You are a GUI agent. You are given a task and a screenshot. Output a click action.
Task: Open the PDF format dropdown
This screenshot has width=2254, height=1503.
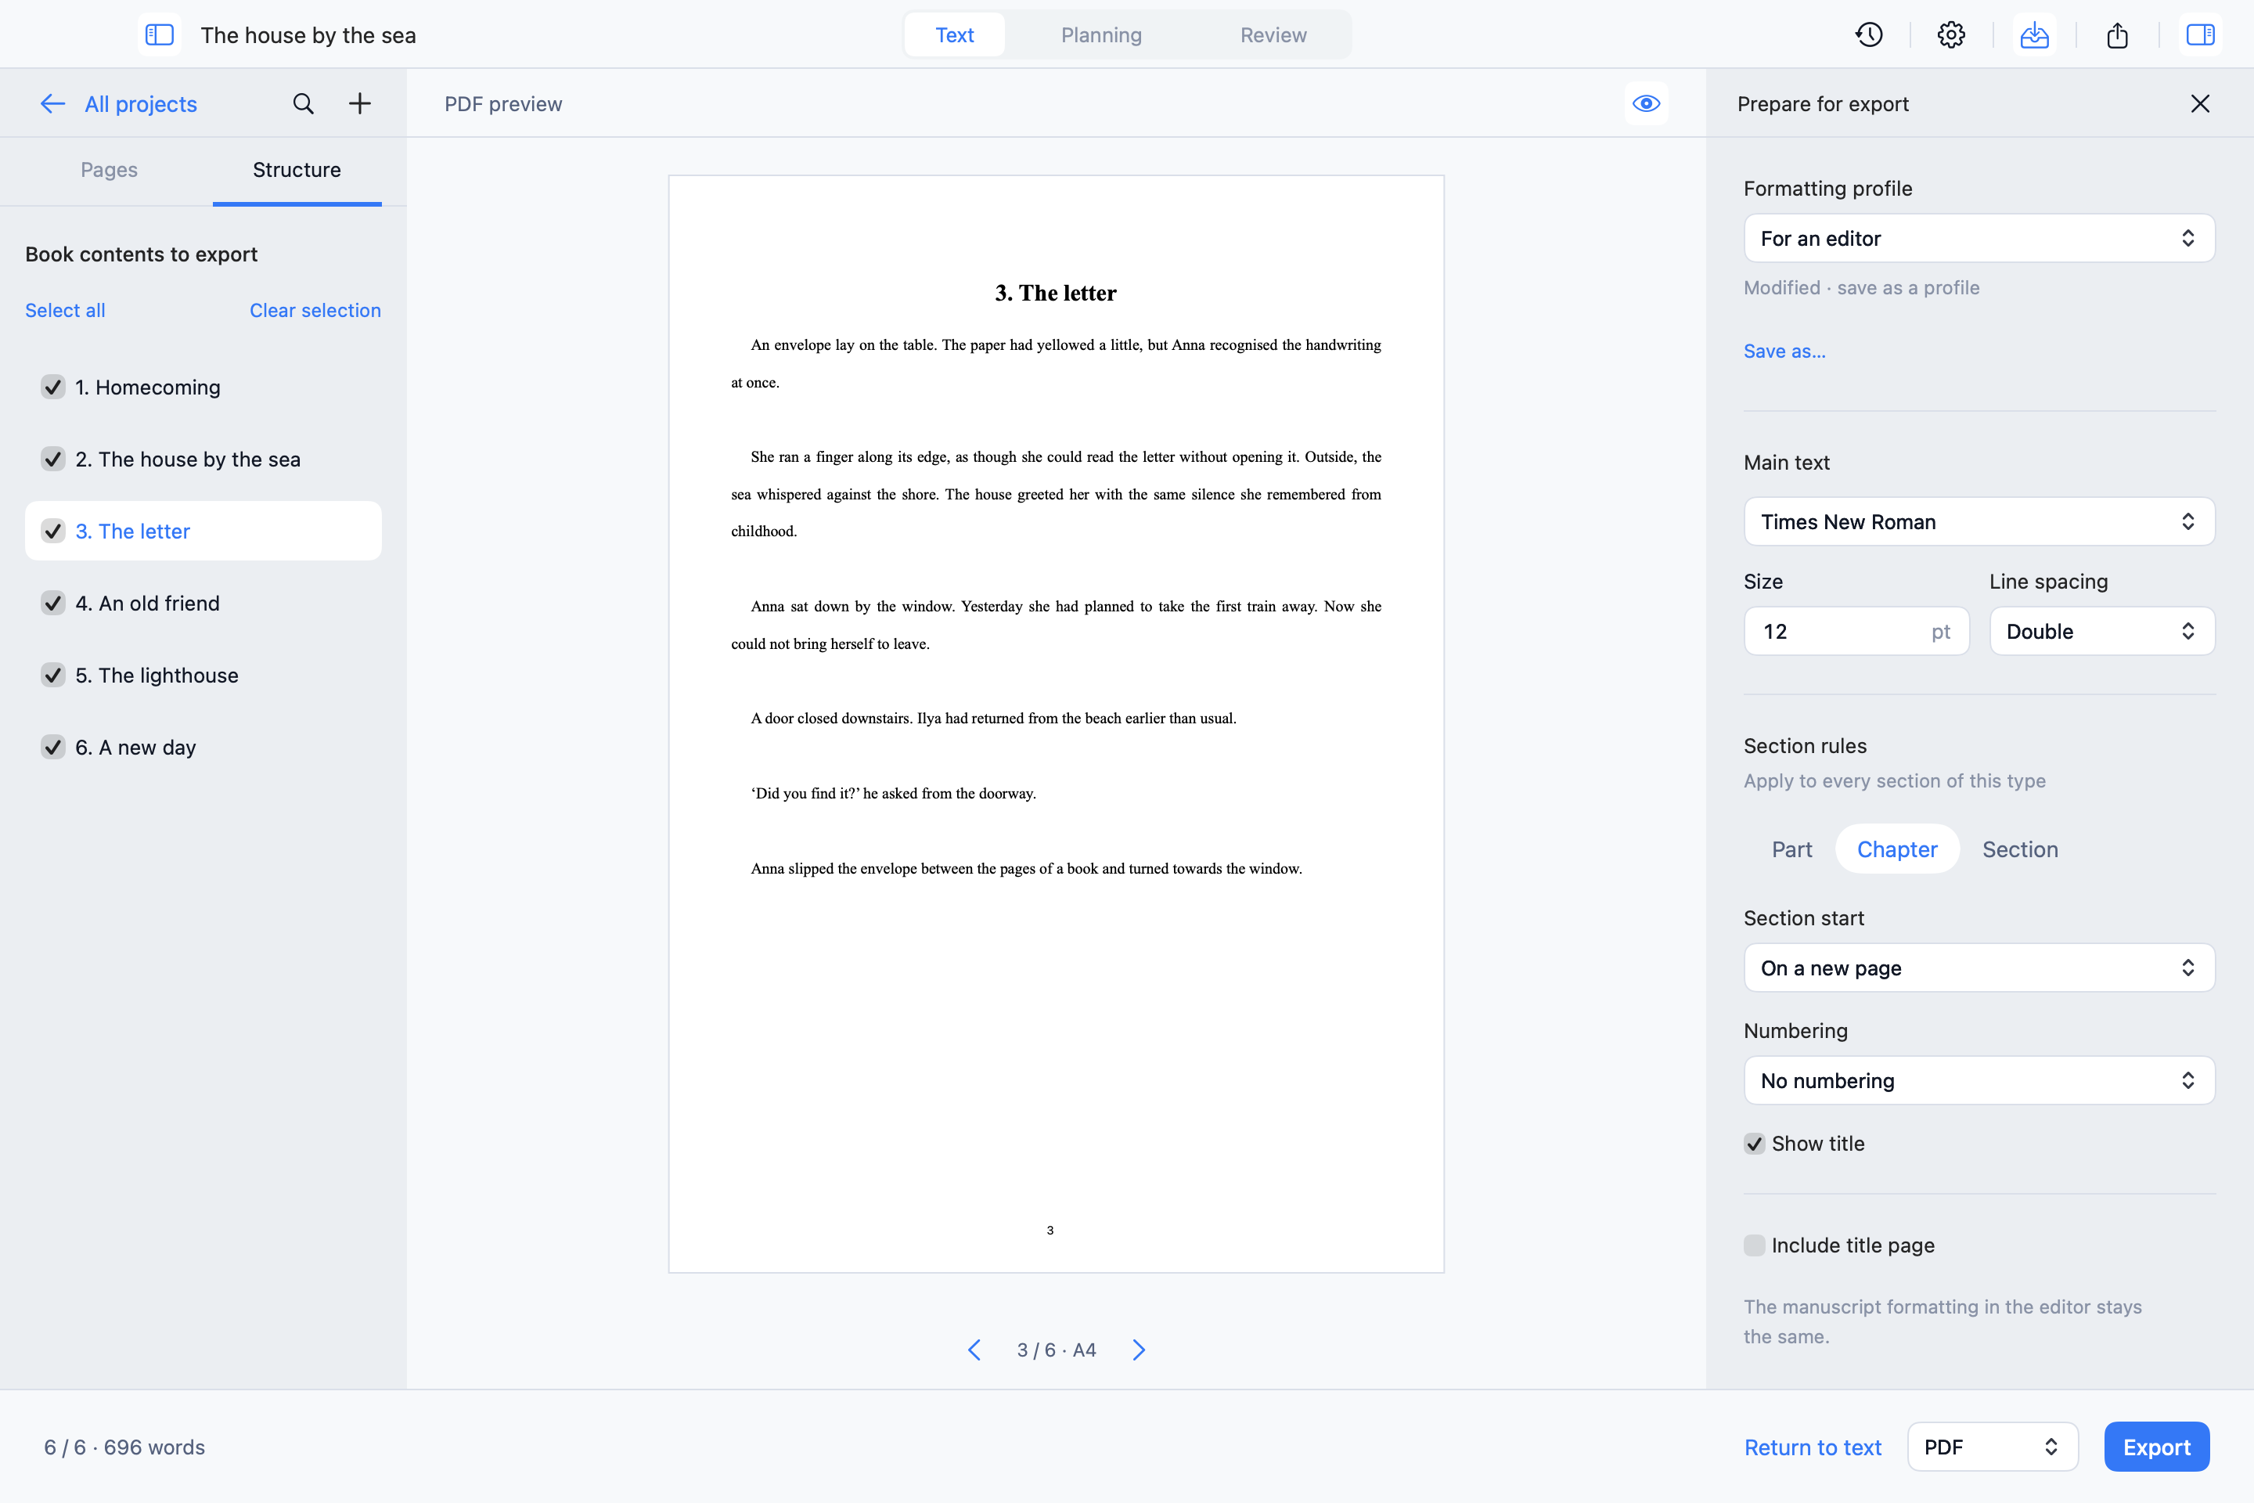(1993, 1447)
